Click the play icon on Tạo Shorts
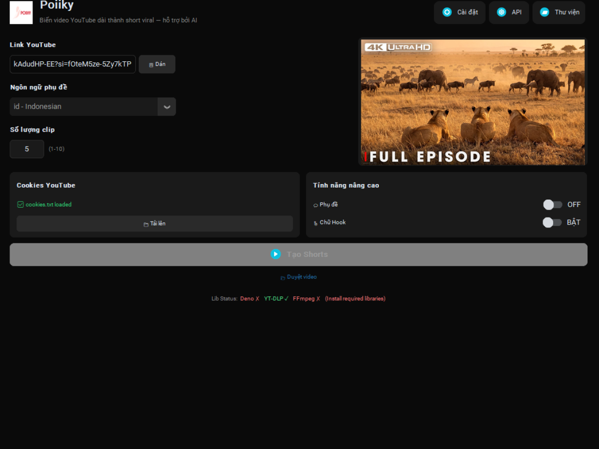Screen dimensions: 599x449 (276, 254)
